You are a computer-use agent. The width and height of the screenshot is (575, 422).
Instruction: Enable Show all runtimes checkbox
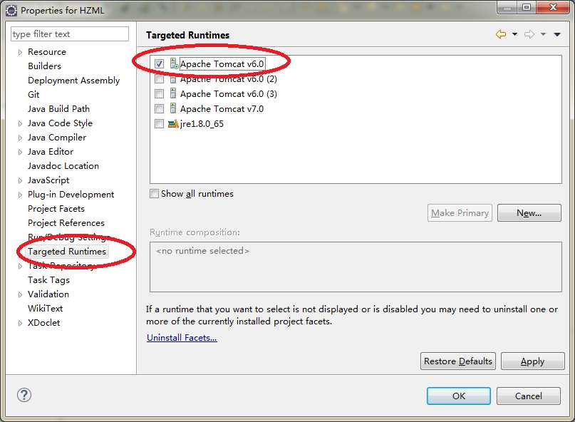click(x=155, y=193)
